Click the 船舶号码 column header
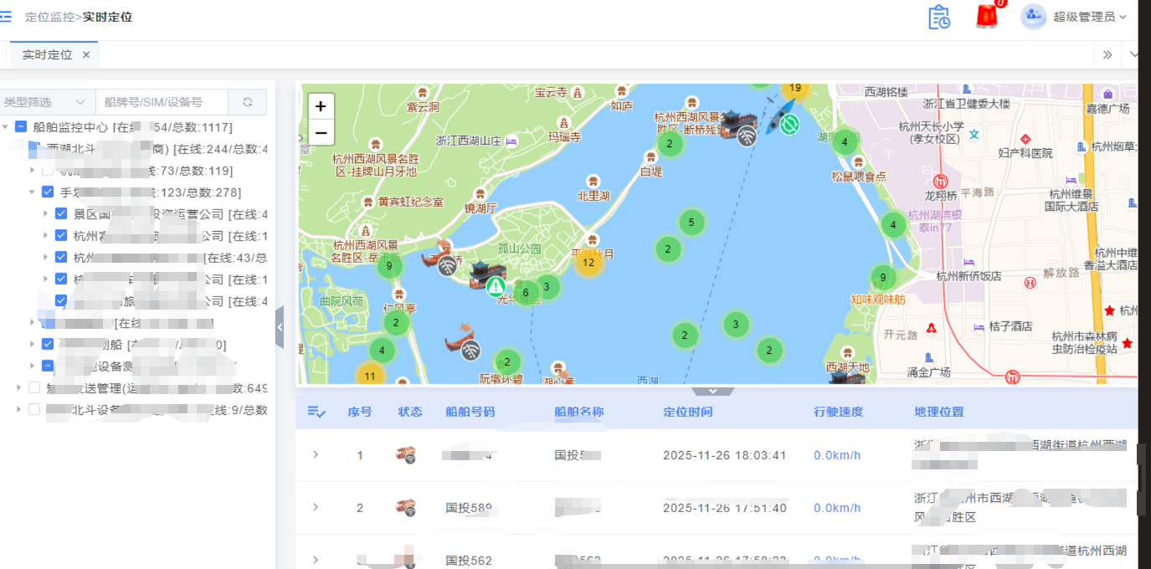This screenshot has height=569, width=1151. point(470,412)
